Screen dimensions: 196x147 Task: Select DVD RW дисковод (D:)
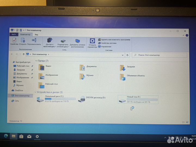click(92, 99)
